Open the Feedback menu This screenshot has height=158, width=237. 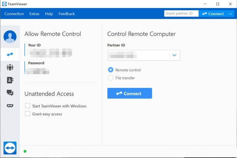67,14
